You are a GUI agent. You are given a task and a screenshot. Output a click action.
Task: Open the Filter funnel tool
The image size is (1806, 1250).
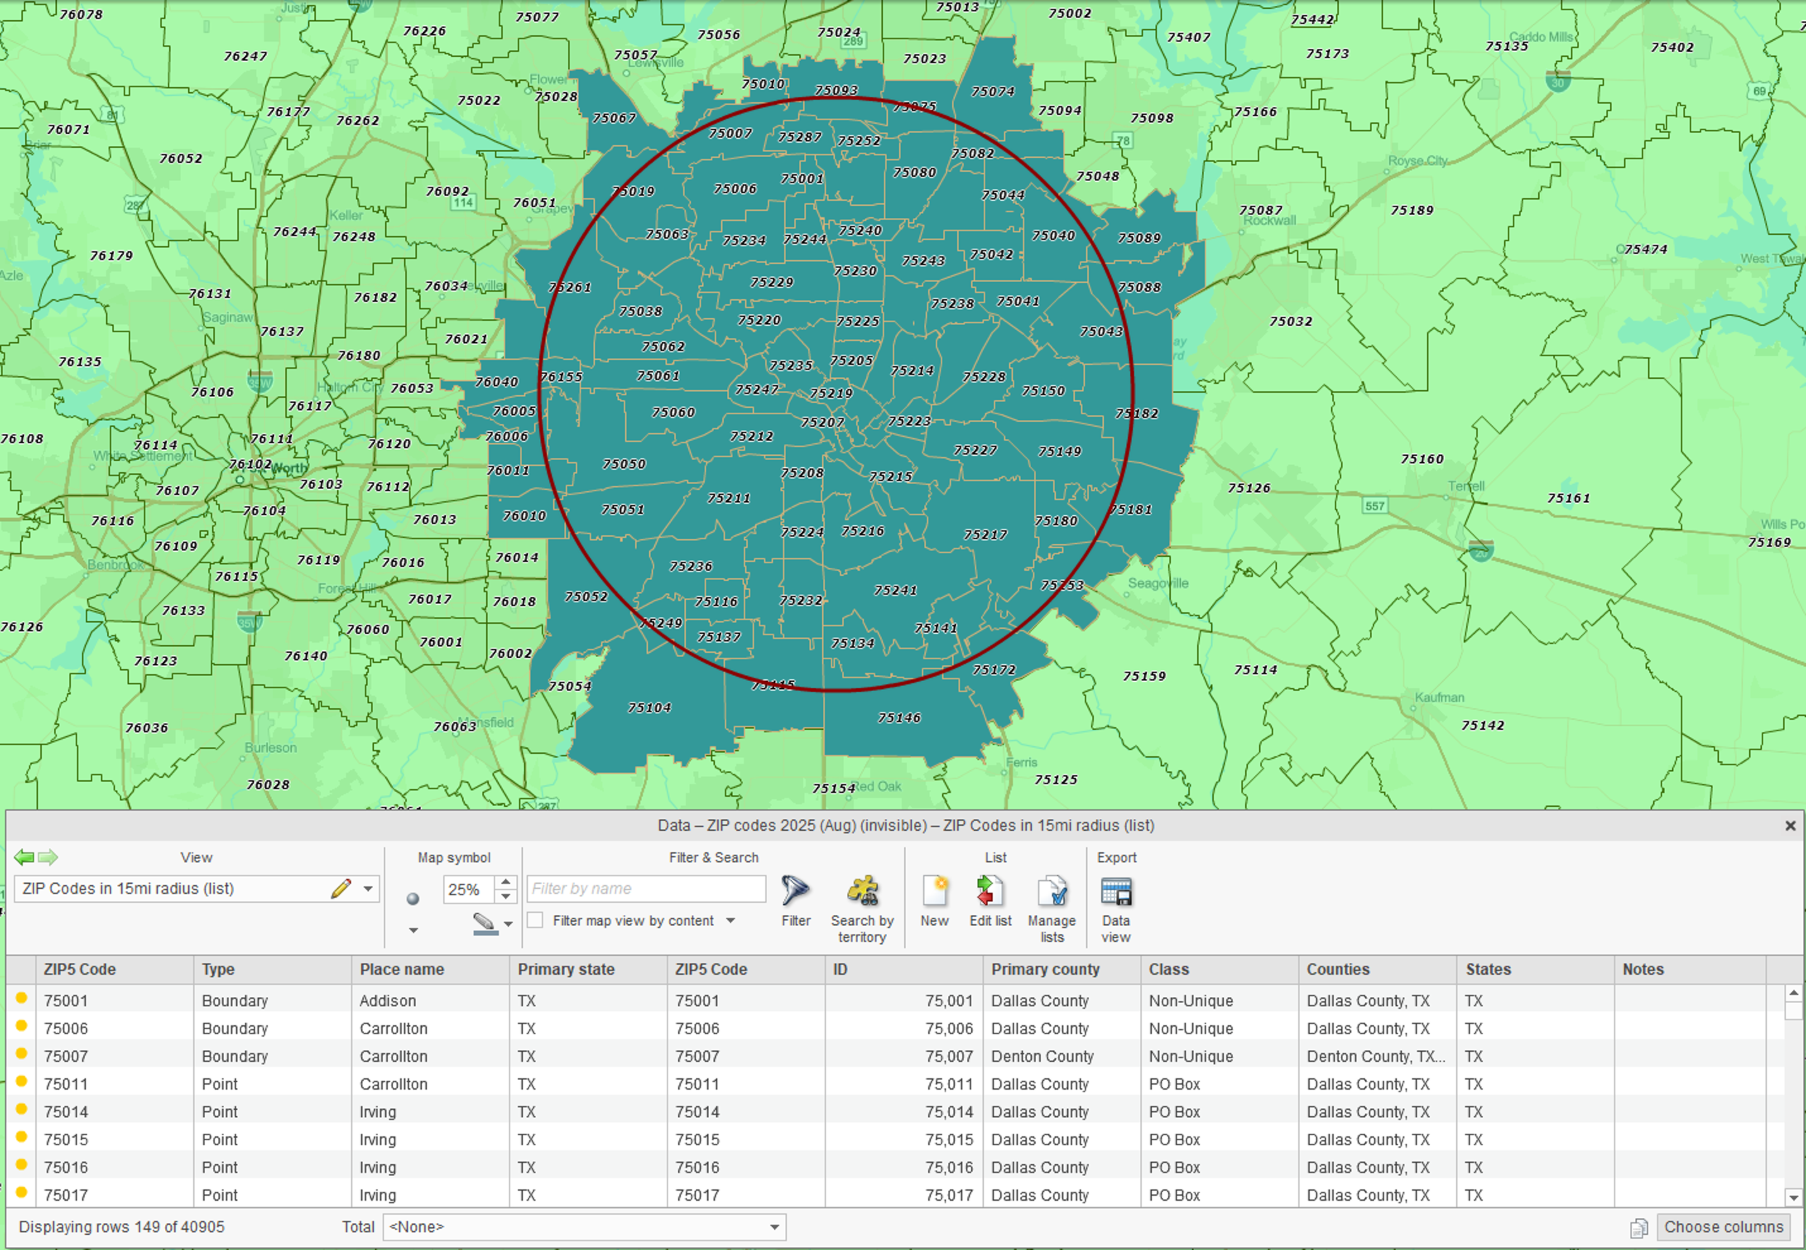[x=795, y=891]
